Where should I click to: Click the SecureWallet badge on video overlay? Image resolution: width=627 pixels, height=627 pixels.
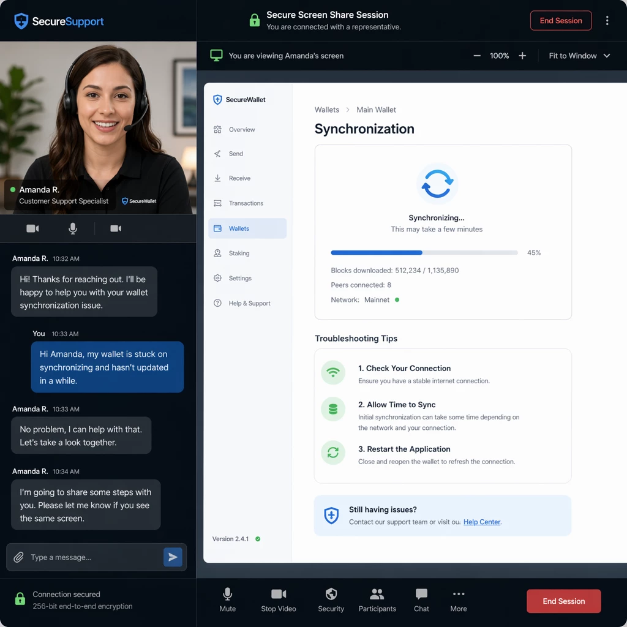pos(139,201)
